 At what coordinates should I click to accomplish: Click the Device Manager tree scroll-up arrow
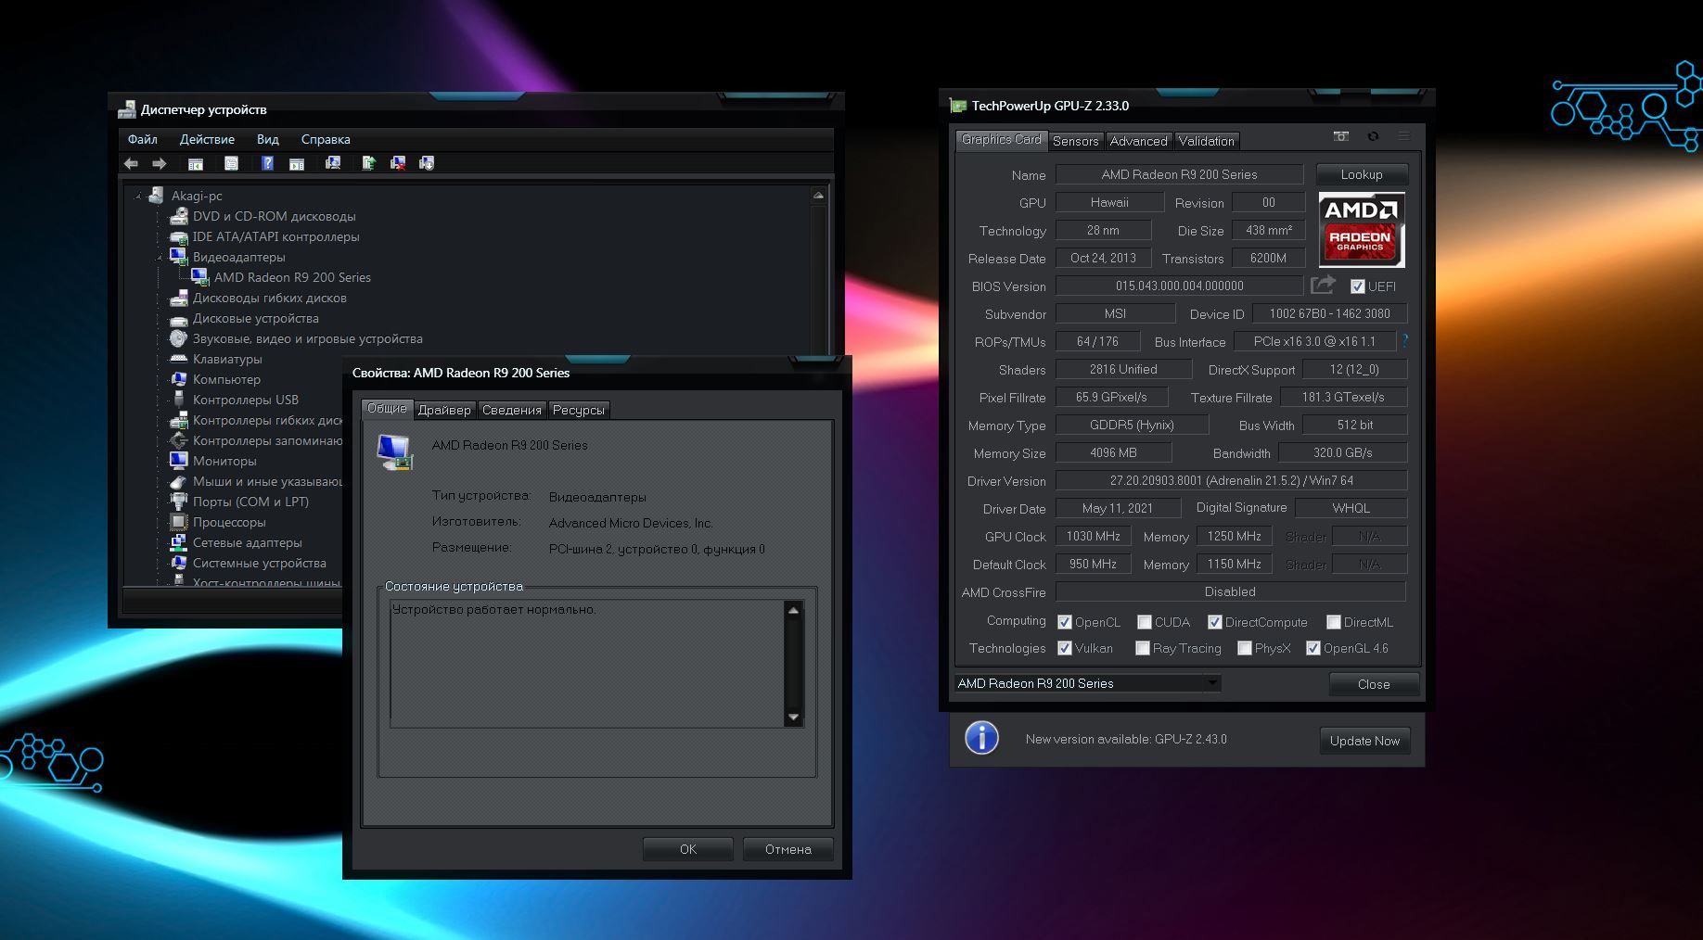tap(818, 195)
